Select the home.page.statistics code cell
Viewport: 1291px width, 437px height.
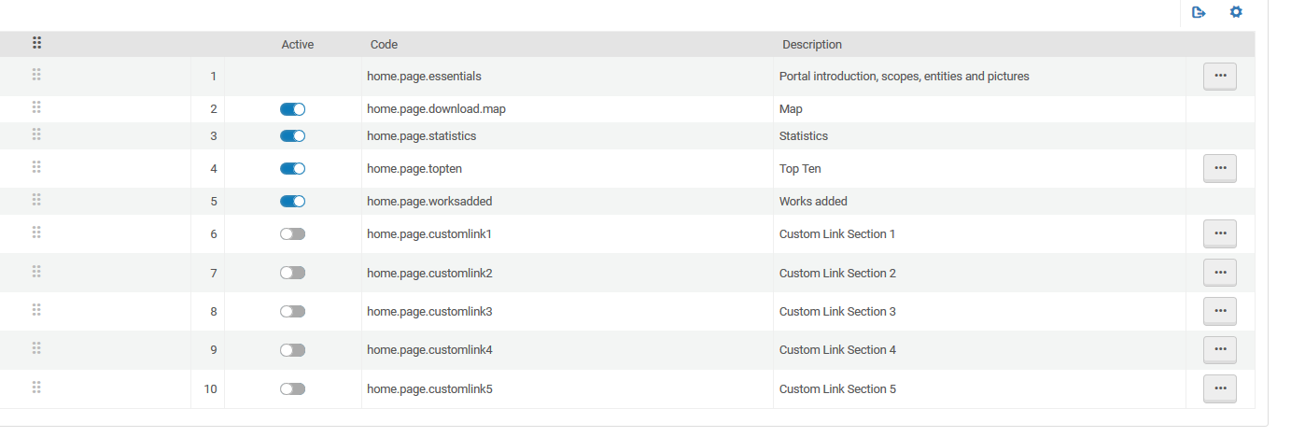tap(422, 136)
